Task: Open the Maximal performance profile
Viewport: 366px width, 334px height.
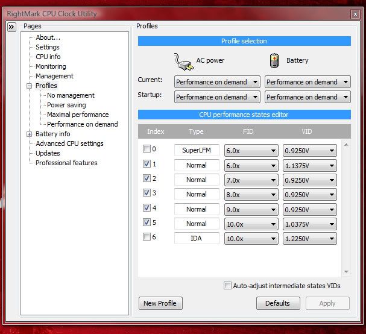Action: 78,115
